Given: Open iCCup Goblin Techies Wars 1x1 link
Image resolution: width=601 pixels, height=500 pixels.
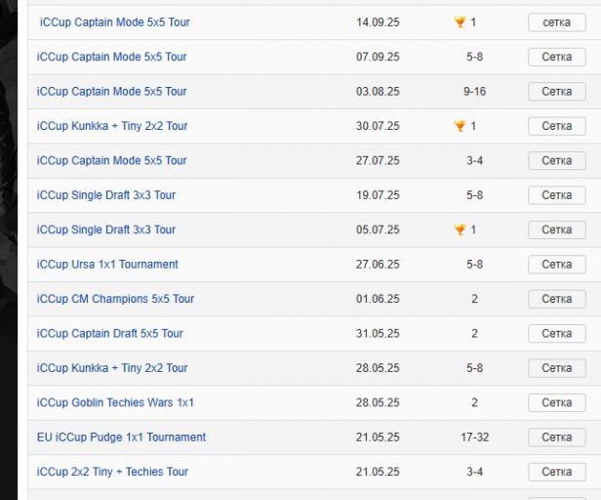Looking at the screenshot, I should pos(115,402).
